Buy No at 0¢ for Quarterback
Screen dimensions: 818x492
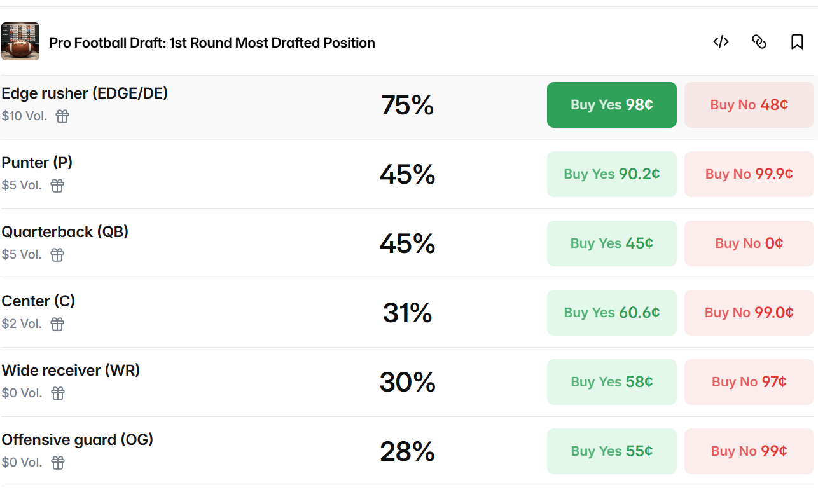(x=749, y=243)
